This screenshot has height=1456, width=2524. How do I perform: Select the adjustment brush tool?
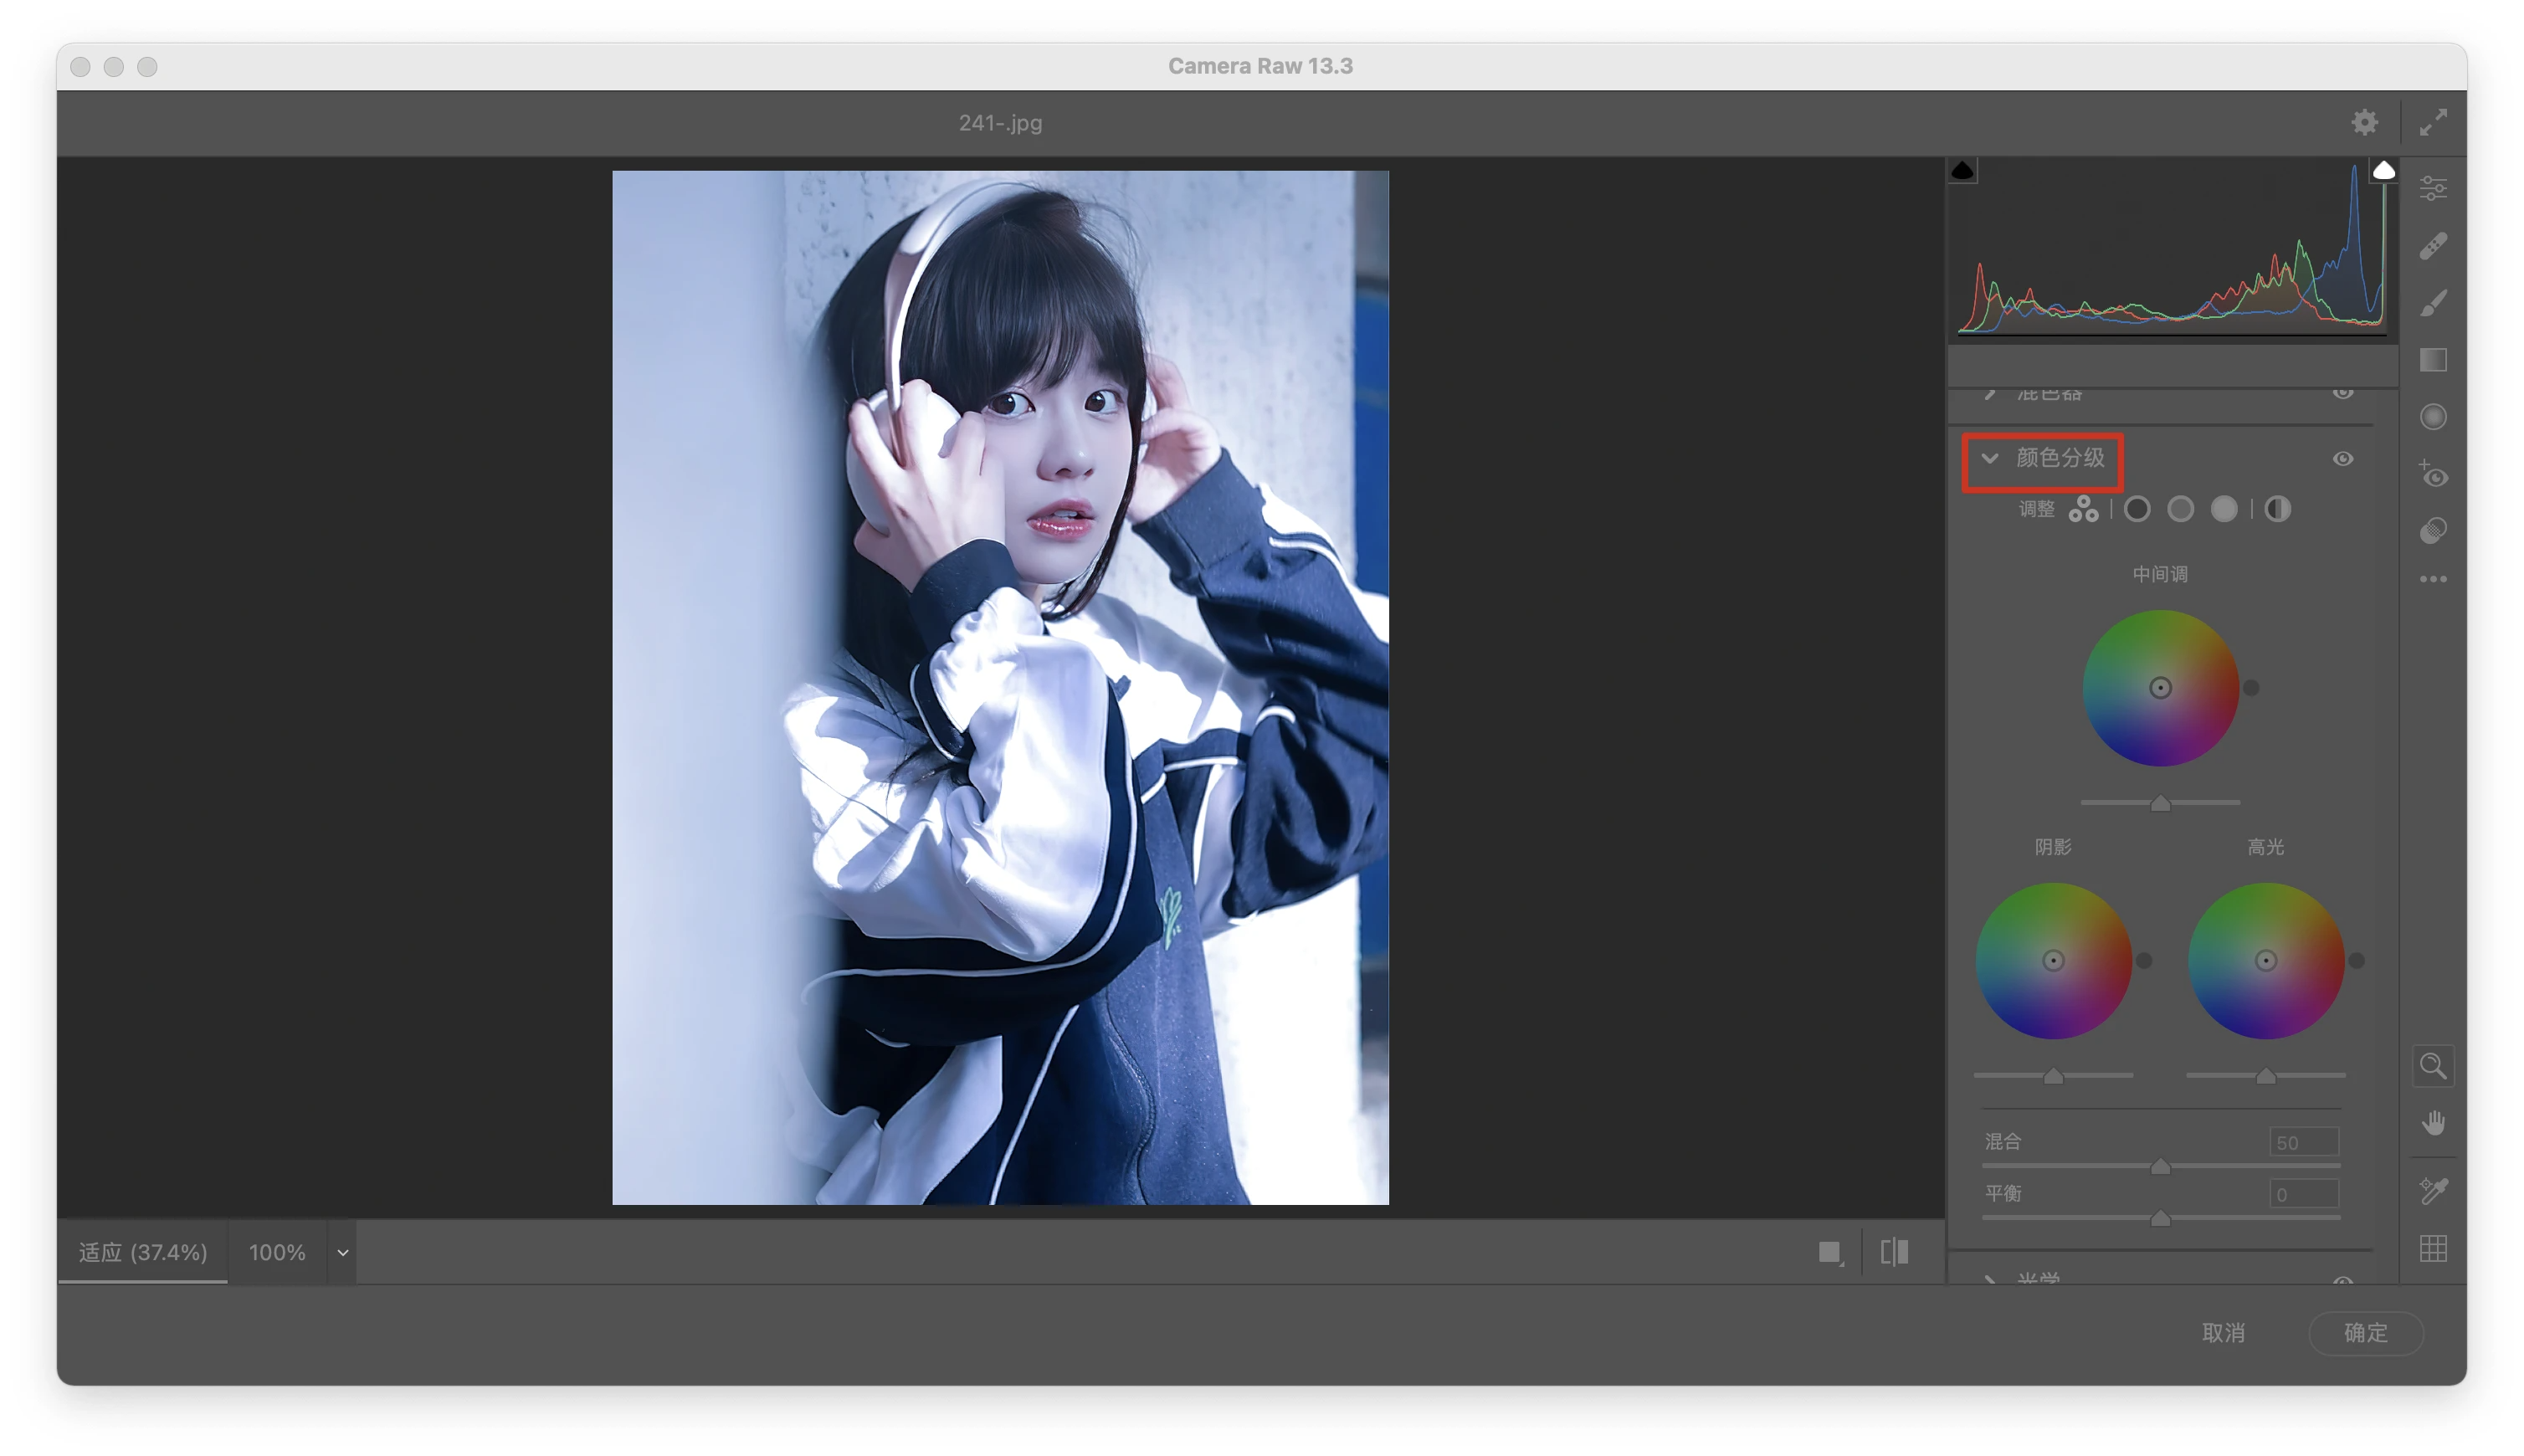(2432, 303)
